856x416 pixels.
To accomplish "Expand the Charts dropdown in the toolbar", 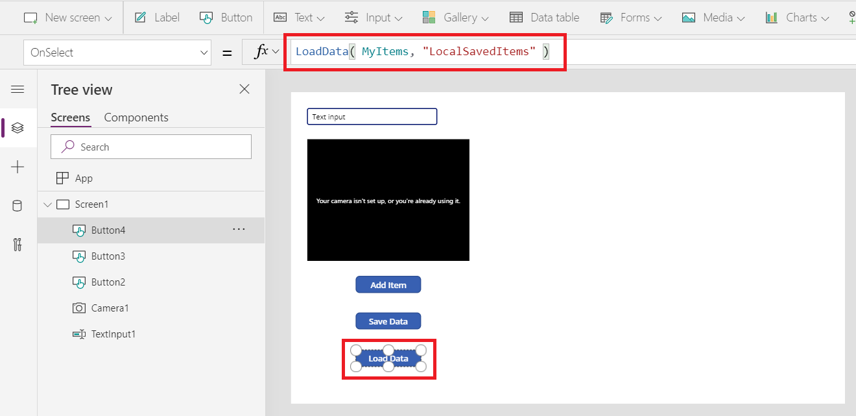I will [x=797, y=18].
